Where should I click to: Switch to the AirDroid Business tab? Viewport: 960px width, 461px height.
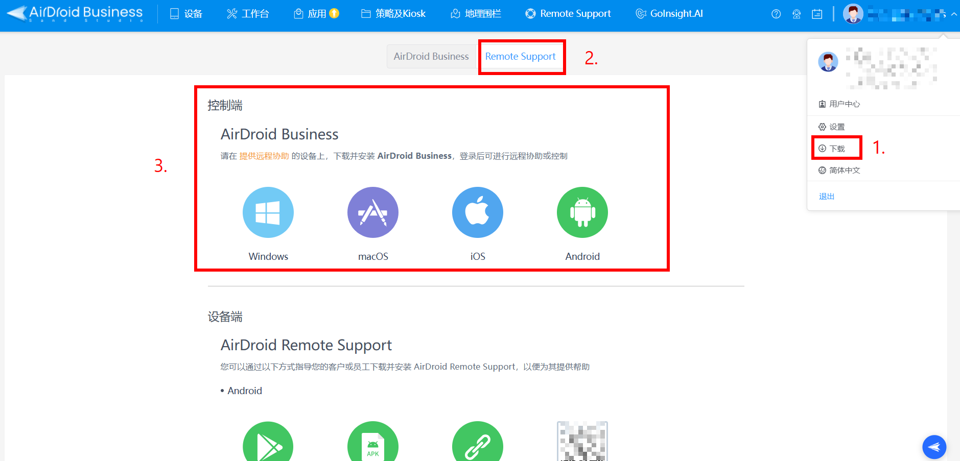431,56
